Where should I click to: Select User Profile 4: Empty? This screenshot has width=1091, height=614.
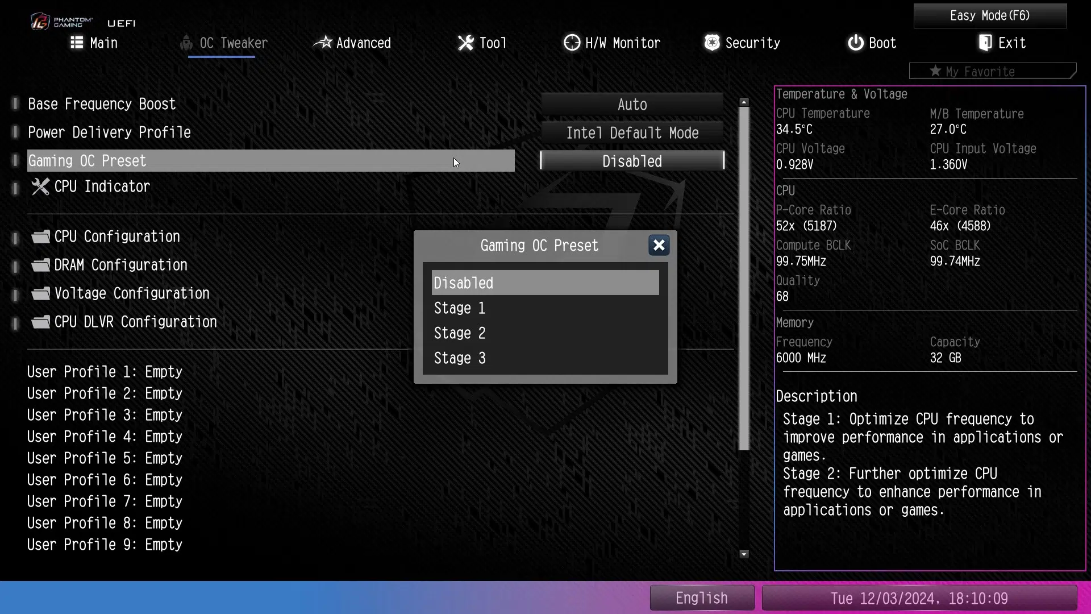[x=105, y=437]
